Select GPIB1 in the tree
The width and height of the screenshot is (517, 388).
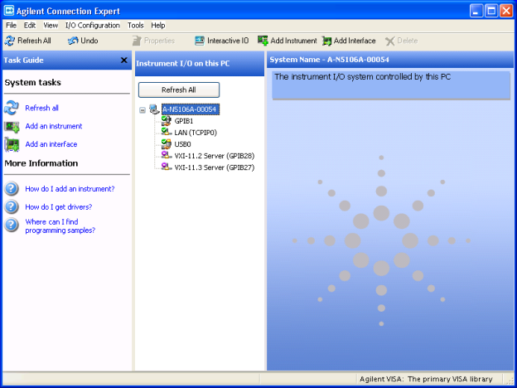click(184, 121)
